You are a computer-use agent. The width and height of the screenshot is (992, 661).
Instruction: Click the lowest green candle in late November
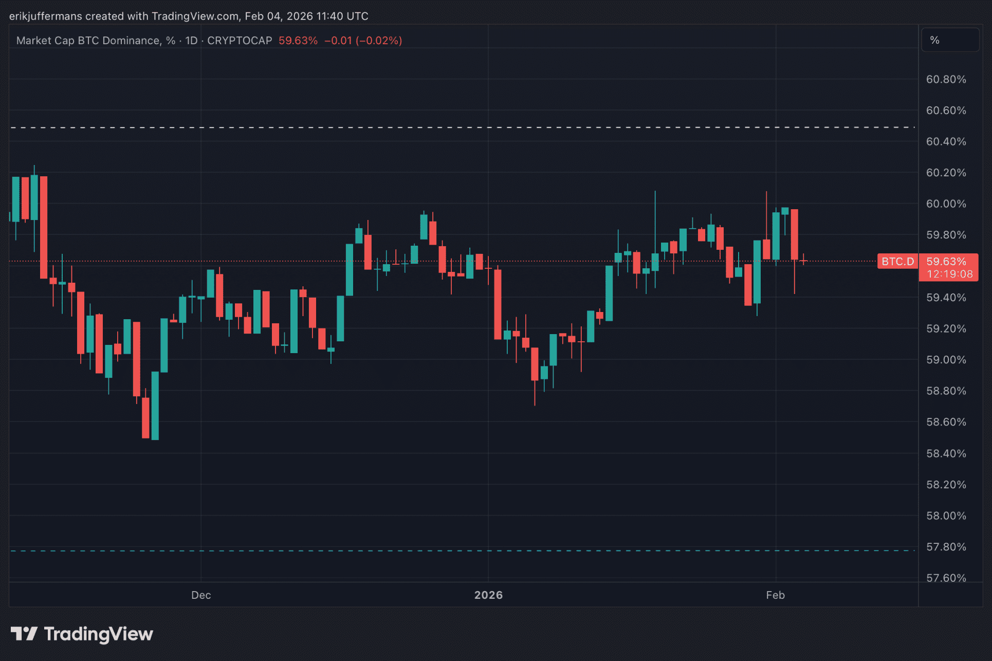(155, 405)
